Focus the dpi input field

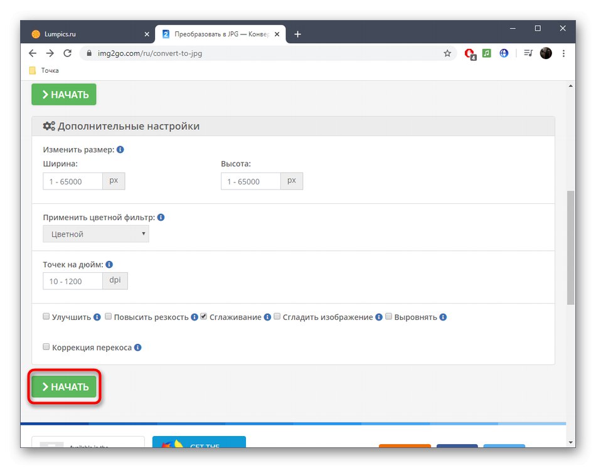73,281
